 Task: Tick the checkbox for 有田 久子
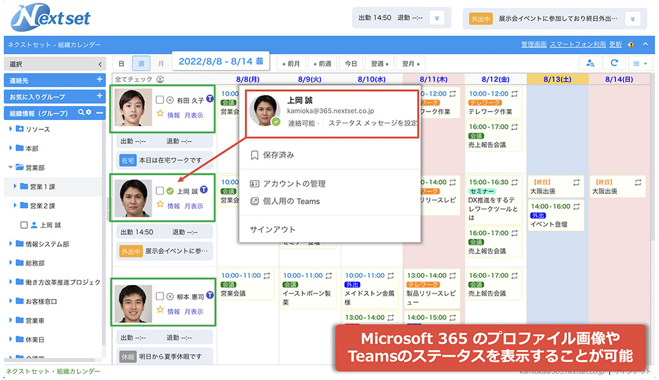159,100
